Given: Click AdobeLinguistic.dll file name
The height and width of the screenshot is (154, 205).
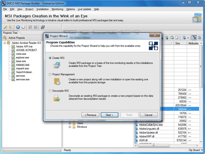Looking at the screenshot, I should pyautogui.click(x=149, y=129).
